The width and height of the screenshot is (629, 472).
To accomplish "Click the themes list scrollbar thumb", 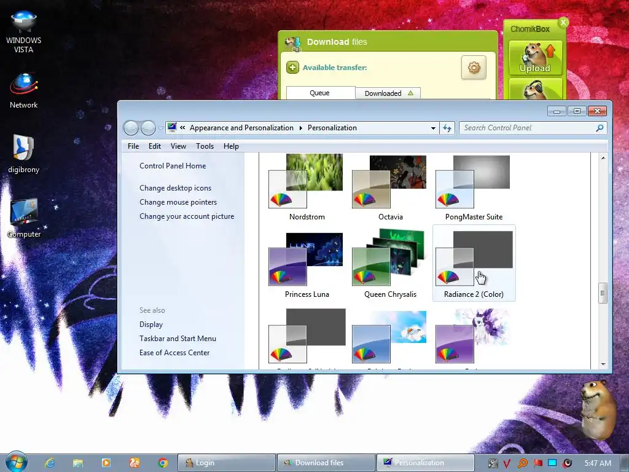I will pyautogui.click(x=603, y=293).
